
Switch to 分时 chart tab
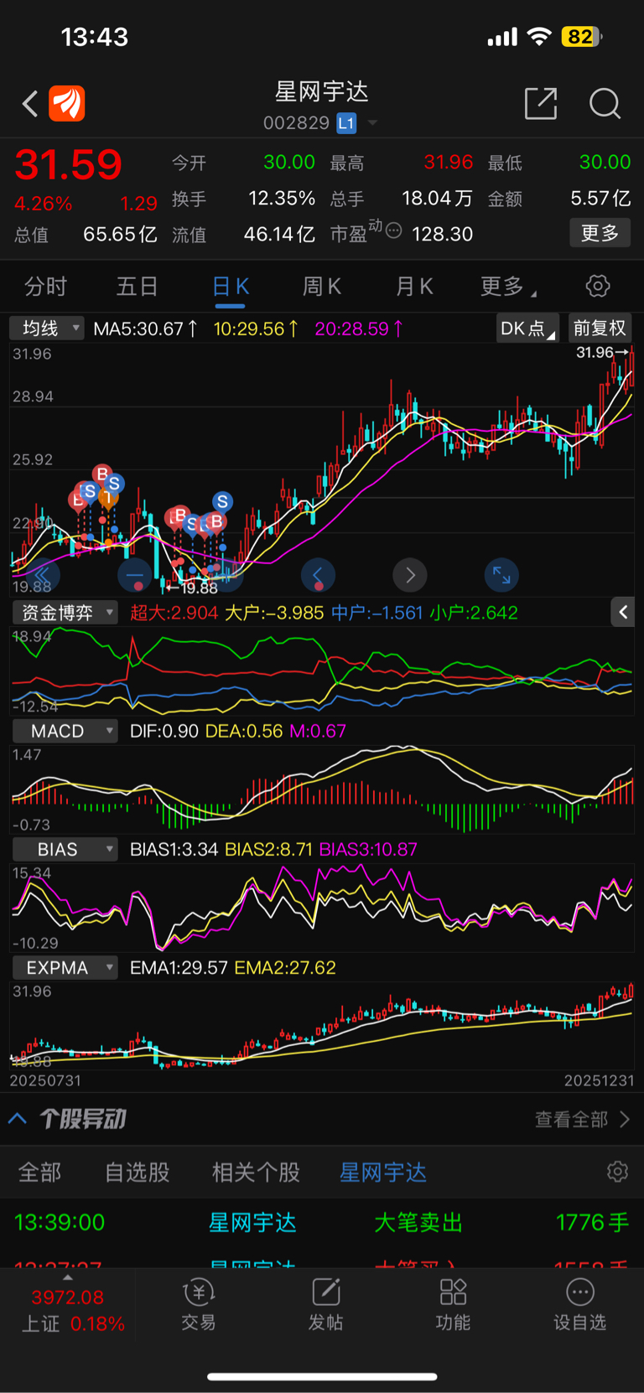pos(45,287)
